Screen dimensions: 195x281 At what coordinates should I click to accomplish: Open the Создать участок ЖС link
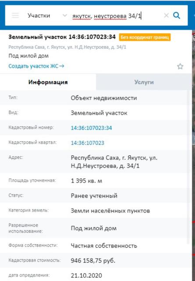coord(33,66)
